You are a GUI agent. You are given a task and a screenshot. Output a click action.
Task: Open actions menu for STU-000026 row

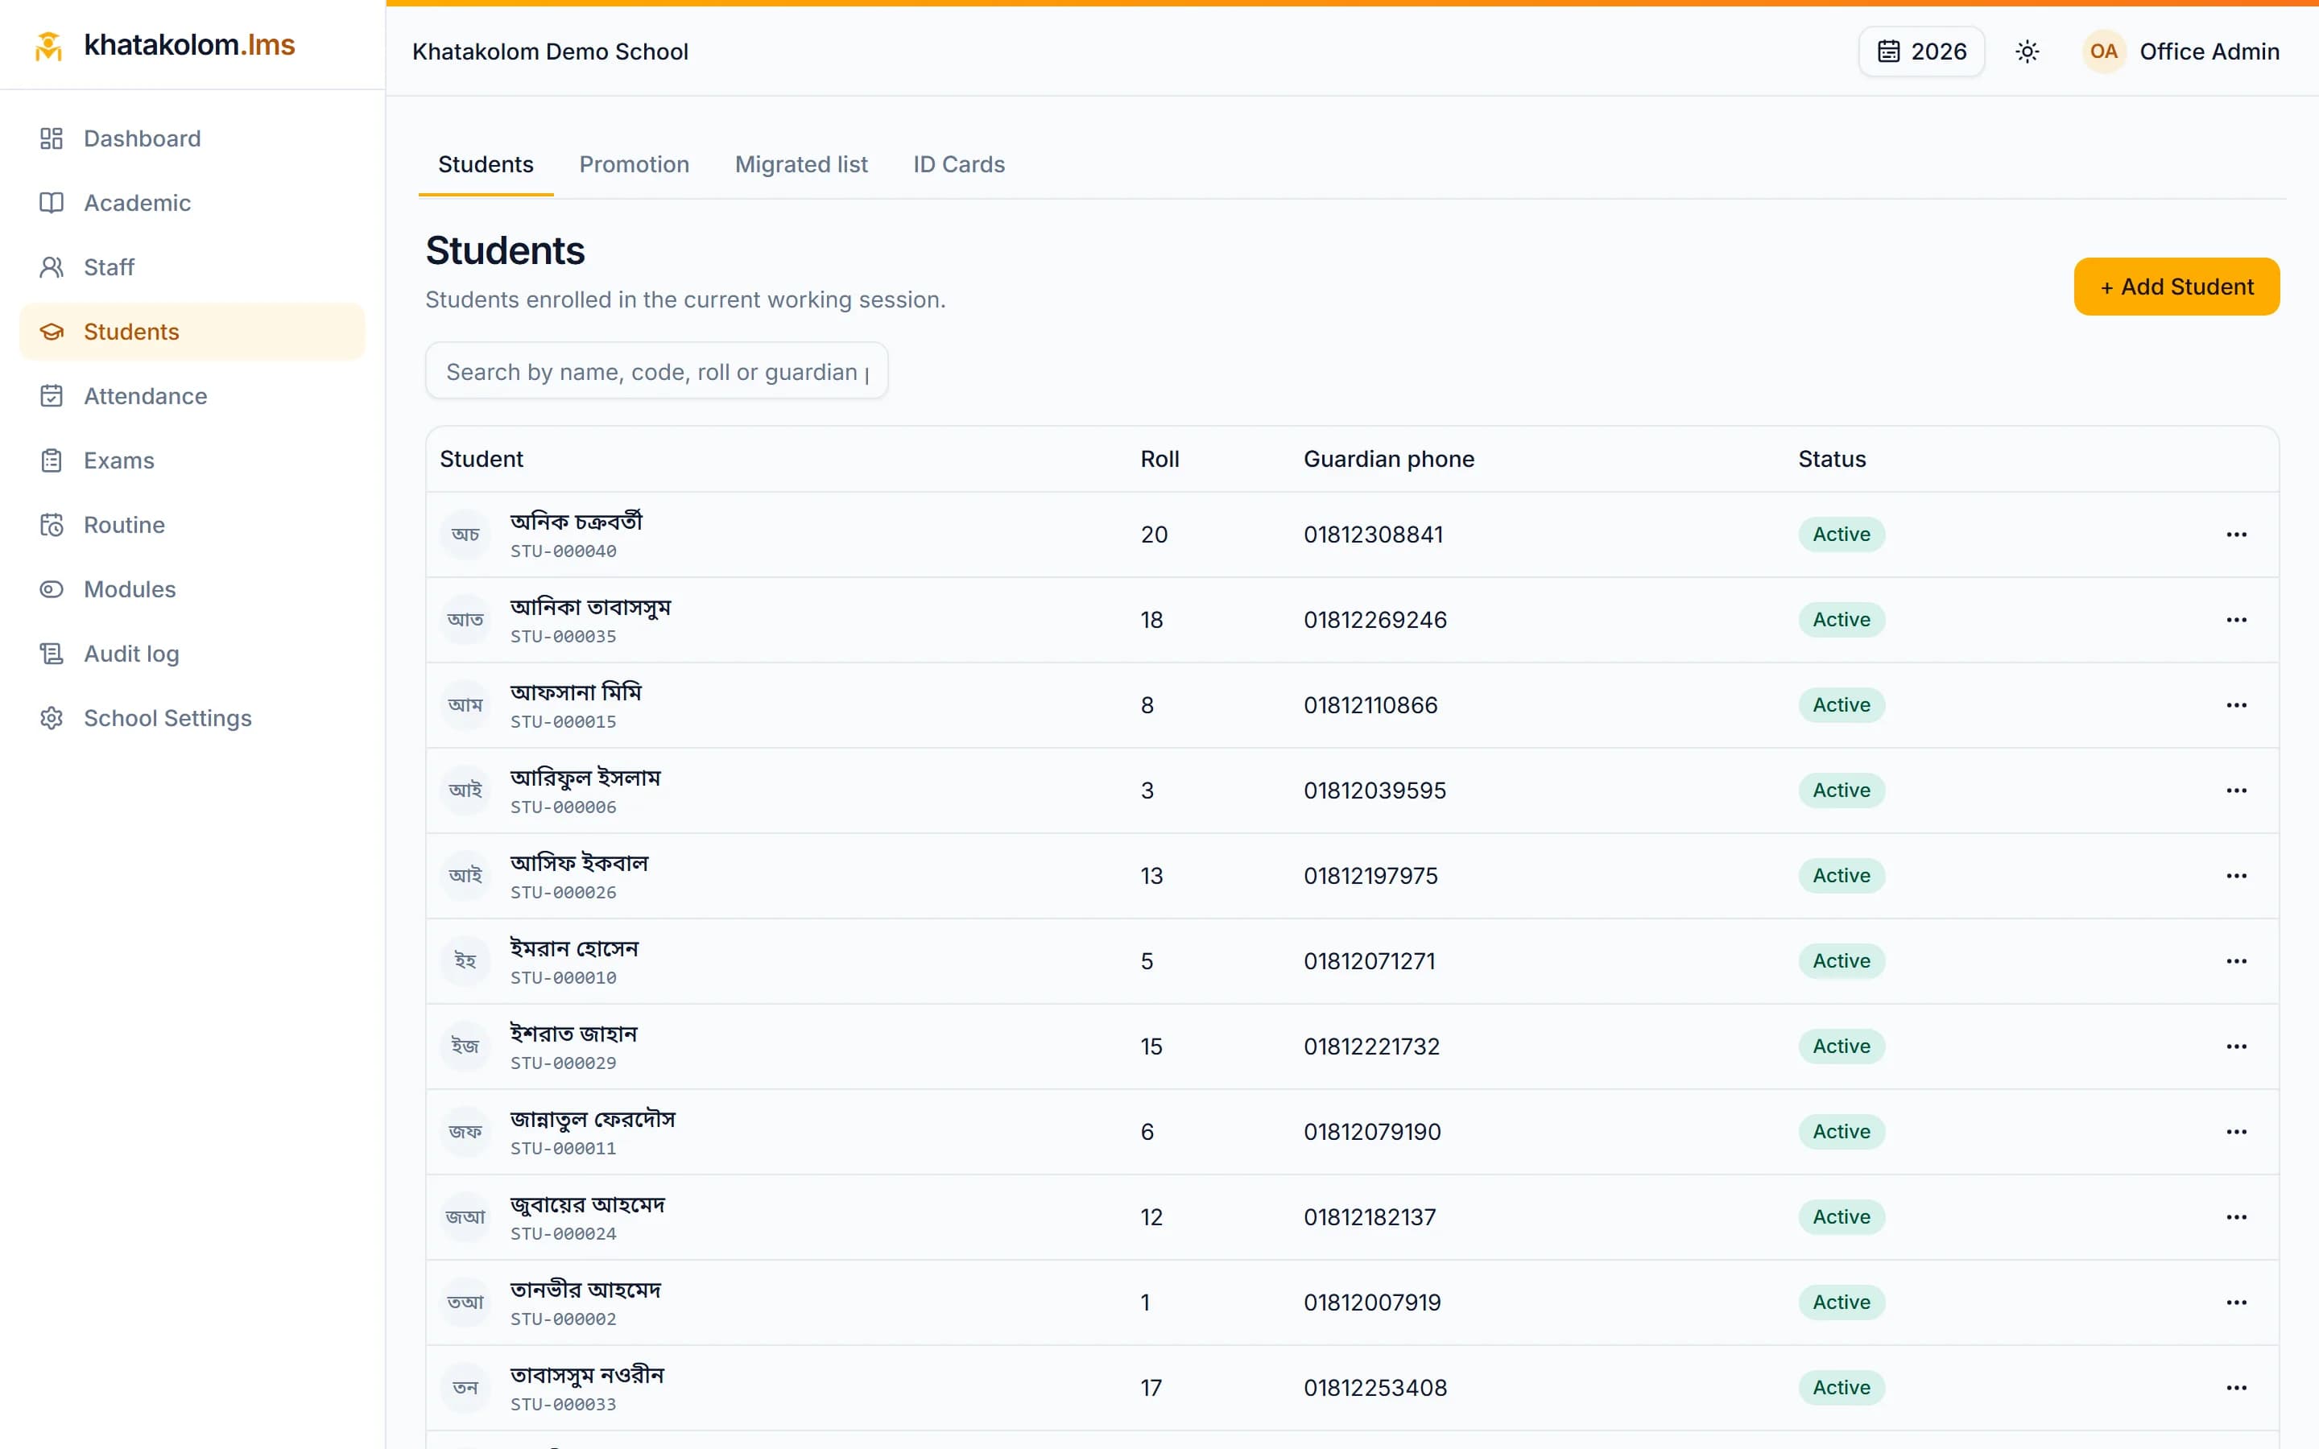tap(2235, 876)
